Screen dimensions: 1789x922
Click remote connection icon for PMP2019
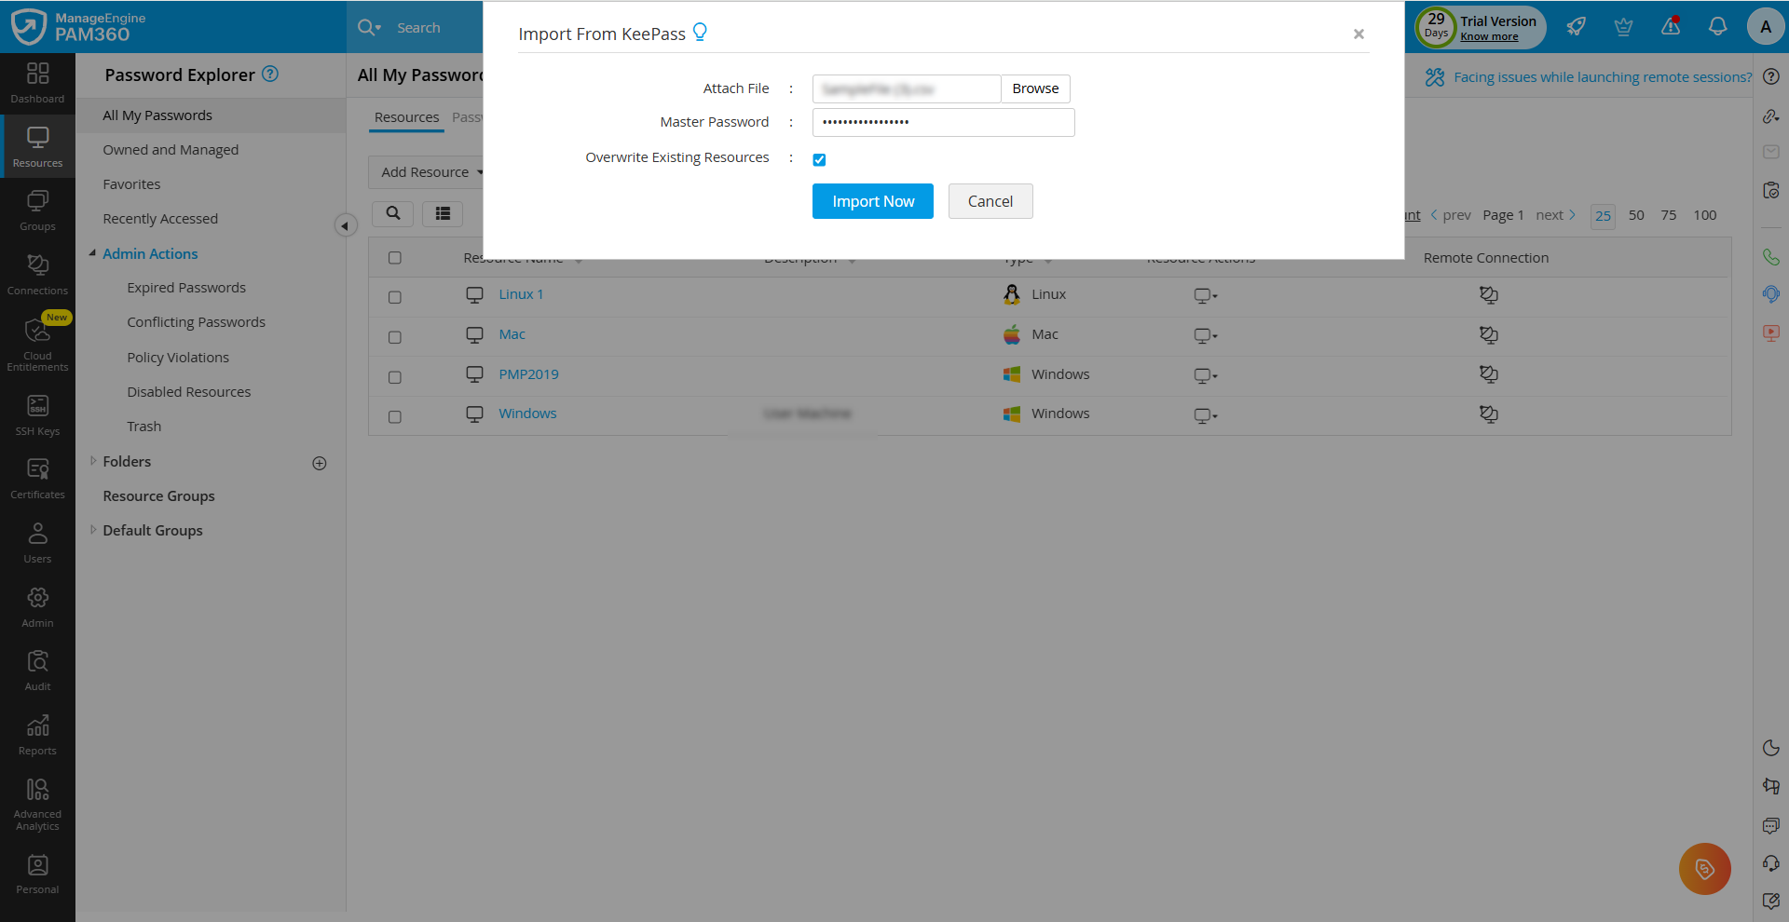1488,374
